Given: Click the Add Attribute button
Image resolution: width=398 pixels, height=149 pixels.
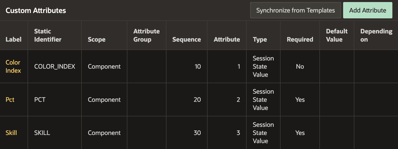Looking at the screenshot, I should click(367, 10).
